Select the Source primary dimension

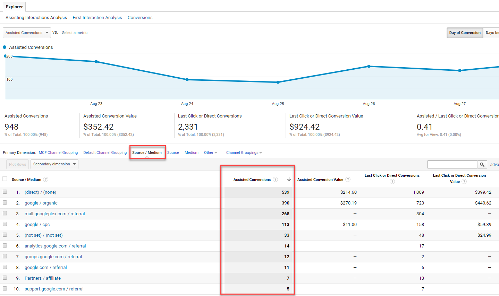(173, 153)
